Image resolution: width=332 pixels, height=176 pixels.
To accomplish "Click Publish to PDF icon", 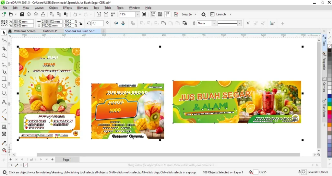I will [x=113, y=14].
